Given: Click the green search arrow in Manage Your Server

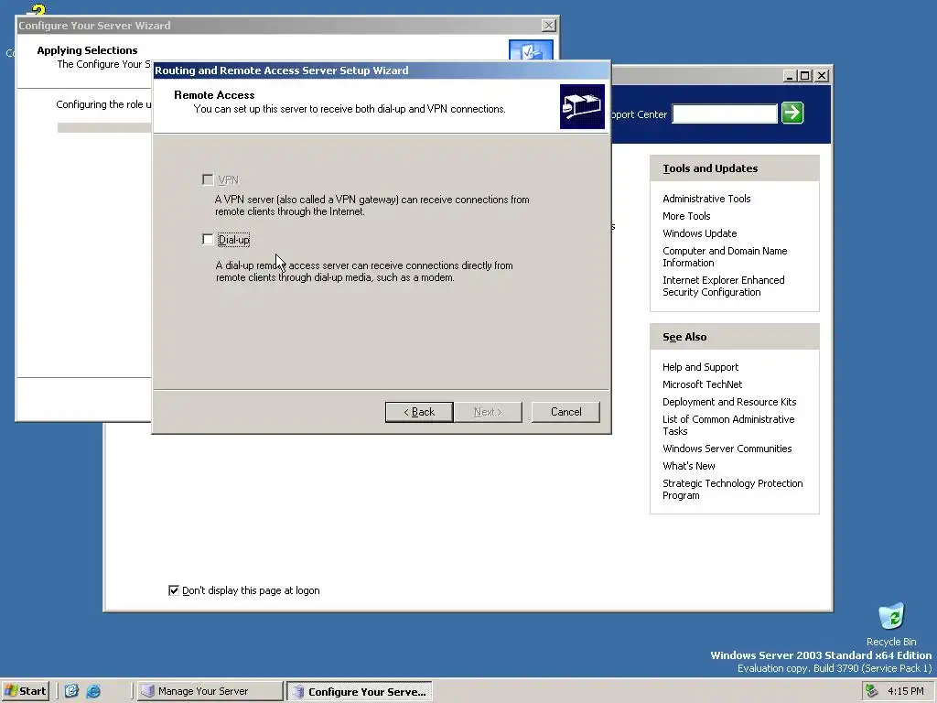Looking at the screenshot, I should [x=792, y=113].
